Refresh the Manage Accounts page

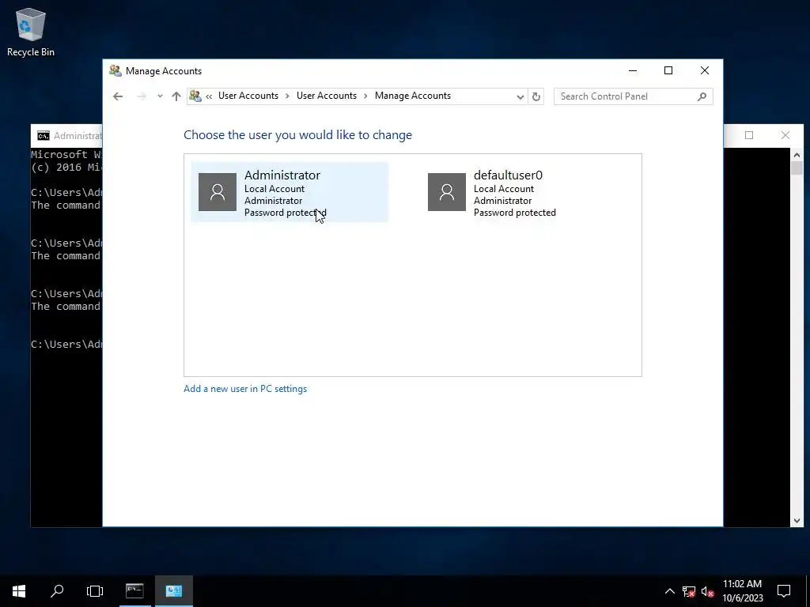click(x=536, y=96)
